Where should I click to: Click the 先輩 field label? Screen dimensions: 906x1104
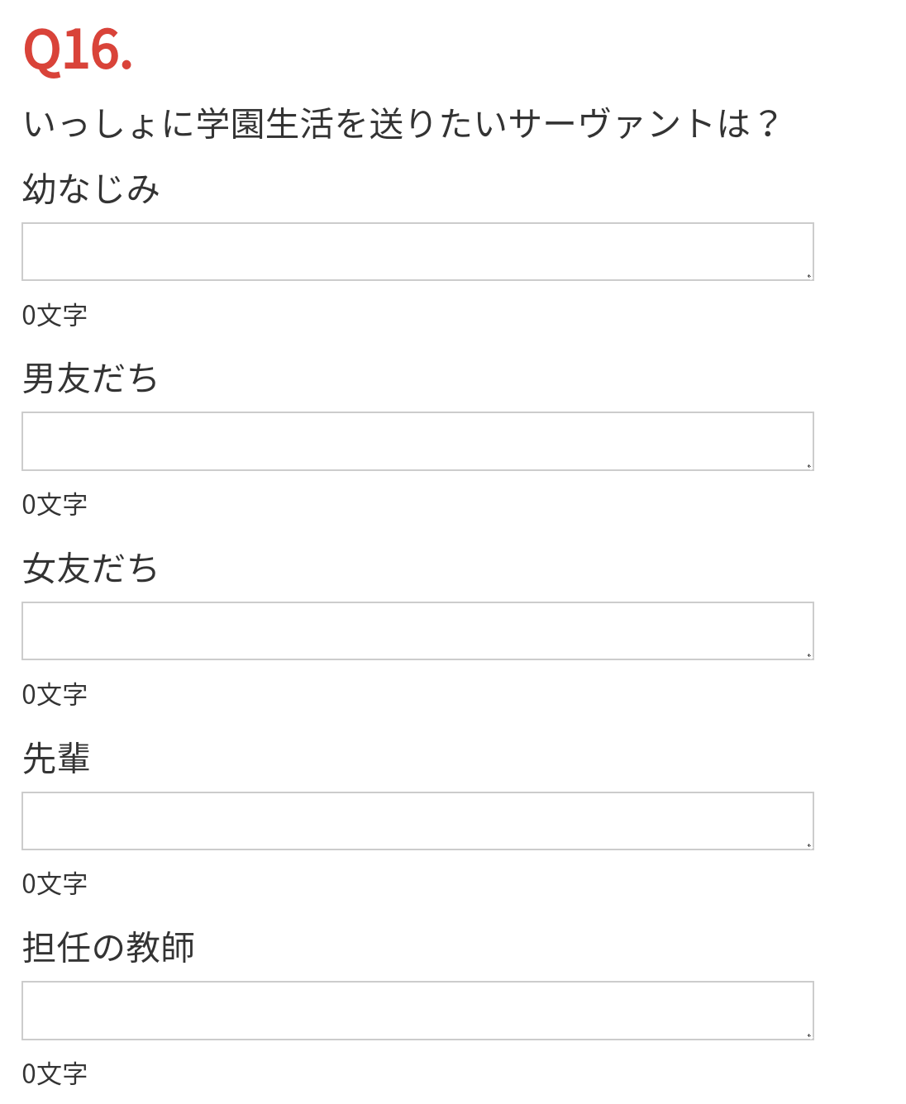(x=56, y=758)
